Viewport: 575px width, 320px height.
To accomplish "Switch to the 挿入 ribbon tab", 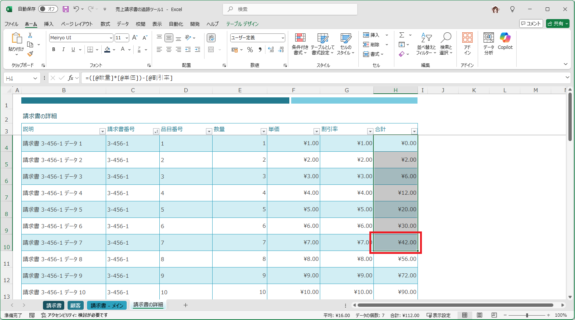I will (x=49, y=24).
